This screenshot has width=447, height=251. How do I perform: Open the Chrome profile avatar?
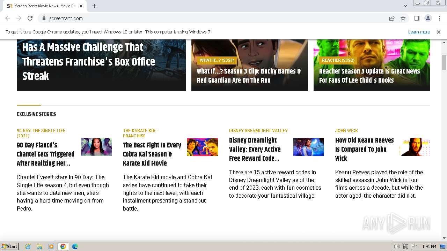point(428,18)
